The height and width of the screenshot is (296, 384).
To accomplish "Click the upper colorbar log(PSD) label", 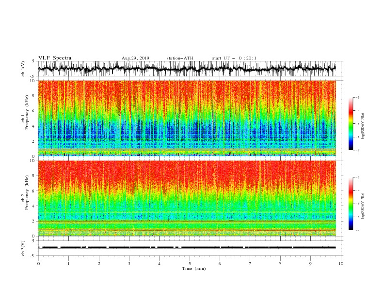I will click(x=363, y=126).
